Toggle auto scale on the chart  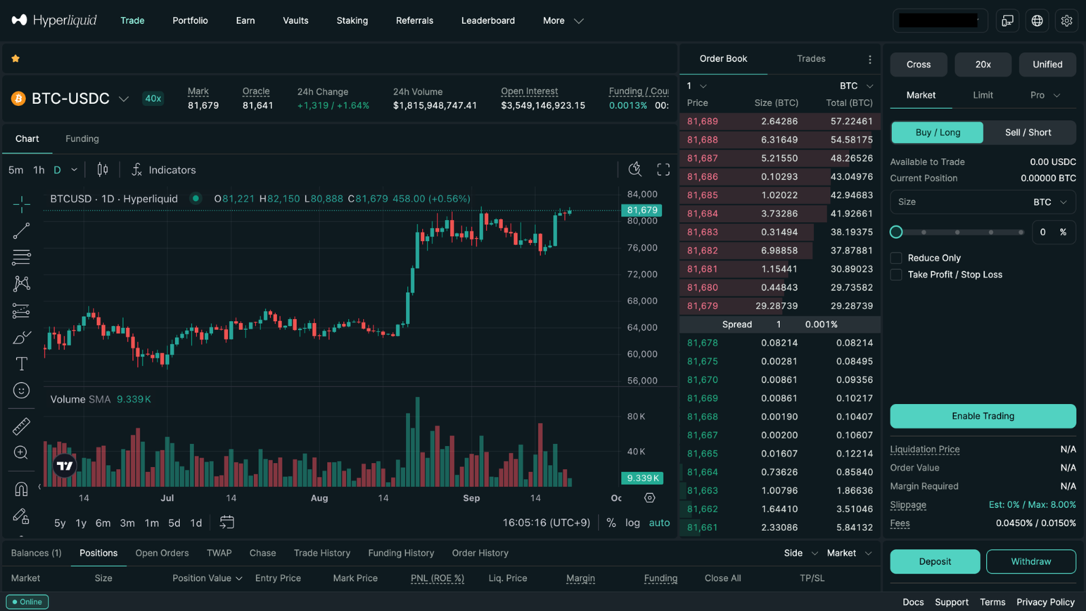point(659,523)
